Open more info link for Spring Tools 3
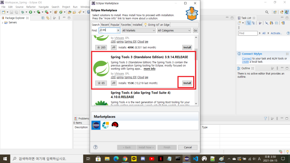 click(149, 69)
